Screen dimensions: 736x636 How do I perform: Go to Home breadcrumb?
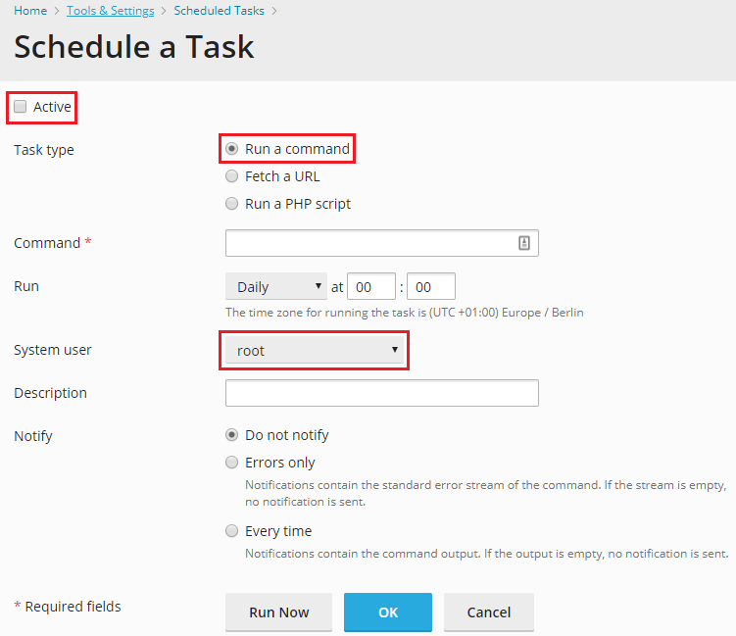pyautogui.click(x=30, y=11)
